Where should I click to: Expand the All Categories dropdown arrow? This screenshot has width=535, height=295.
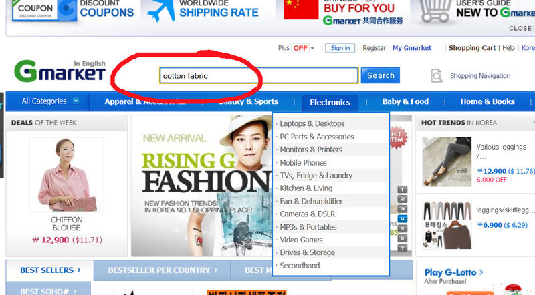click(76, 101)
